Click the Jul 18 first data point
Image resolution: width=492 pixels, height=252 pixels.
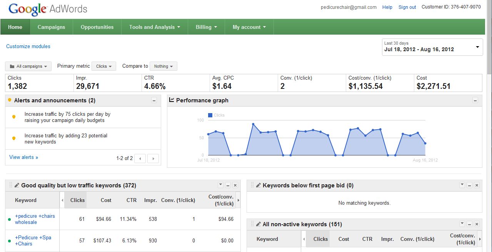(x=208, y=134)
